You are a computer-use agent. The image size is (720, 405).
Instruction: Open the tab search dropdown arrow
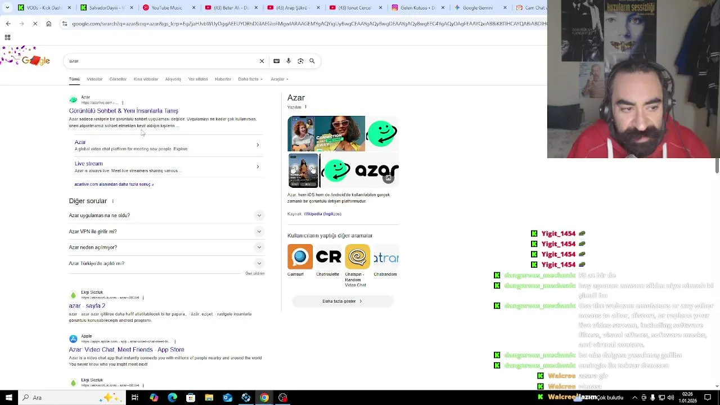pyautogui.click(x=7, y=7)
